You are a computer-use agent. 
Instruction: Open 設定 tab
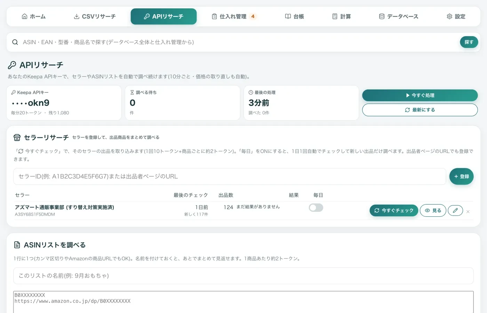pyautogui.click(x=456, y=16)
